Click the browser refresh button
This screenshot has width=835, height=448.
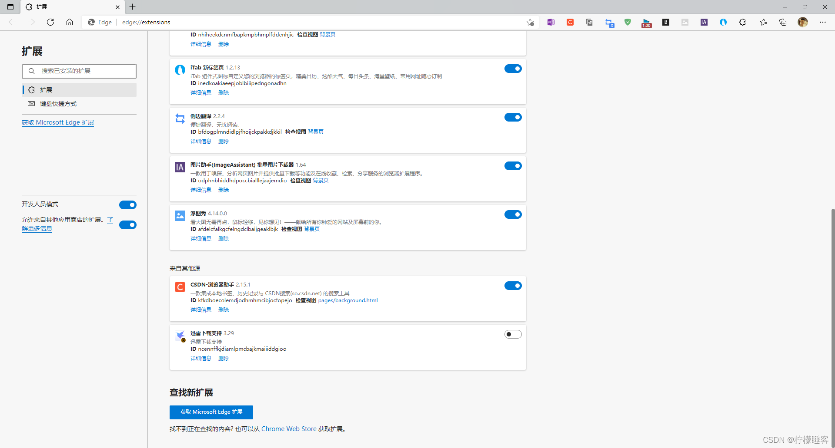(x=50, y=22)
